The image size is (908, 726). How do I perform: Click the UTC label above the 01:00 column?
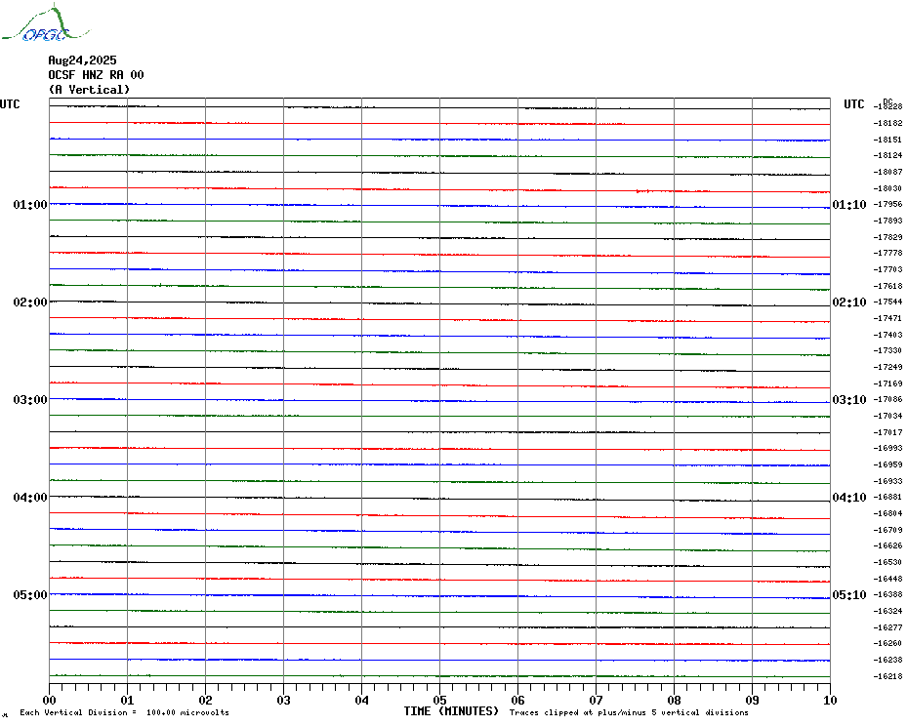pos(10,104)
